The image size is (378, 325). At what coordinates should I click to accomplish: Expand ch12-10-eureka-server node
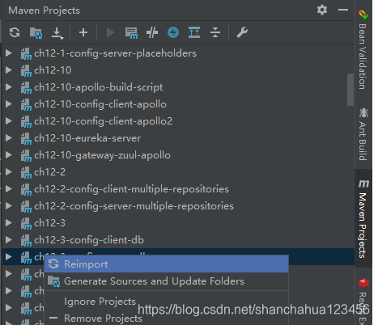click(x=9, y=138)
